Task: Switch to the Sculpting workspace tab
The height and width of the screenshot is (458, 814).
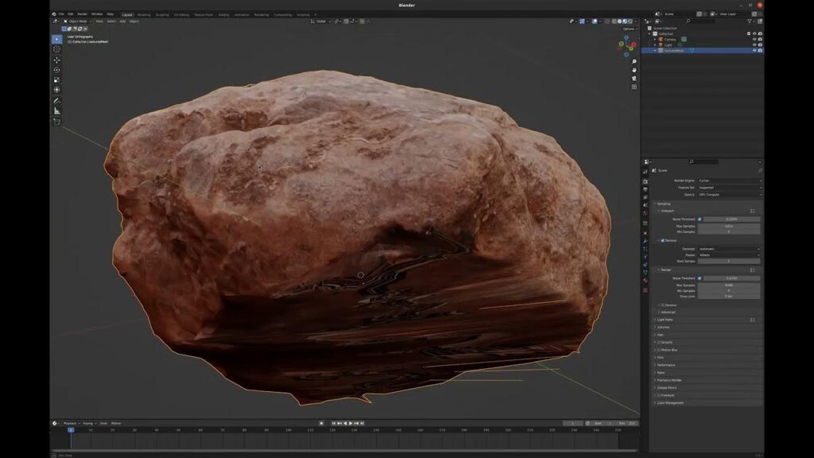Action: point(163,14)
